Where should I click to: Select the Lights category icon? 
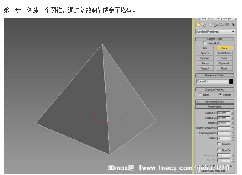pyautogui.click(x=210, y=25)
